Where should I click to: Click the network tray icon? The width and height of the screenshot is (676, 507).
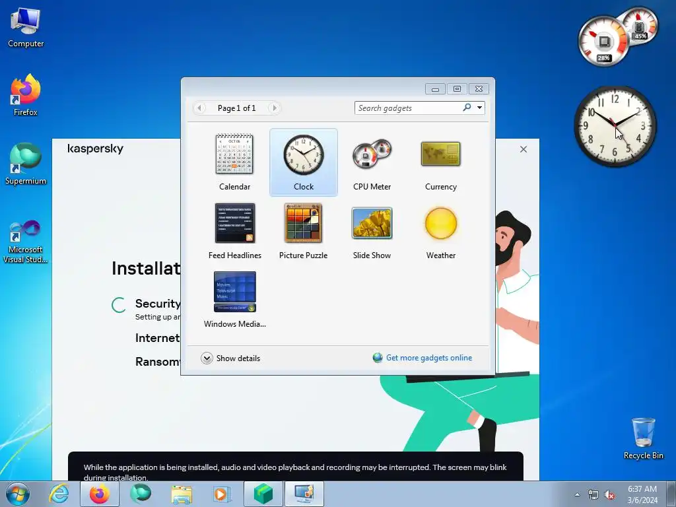pos(593,494)
